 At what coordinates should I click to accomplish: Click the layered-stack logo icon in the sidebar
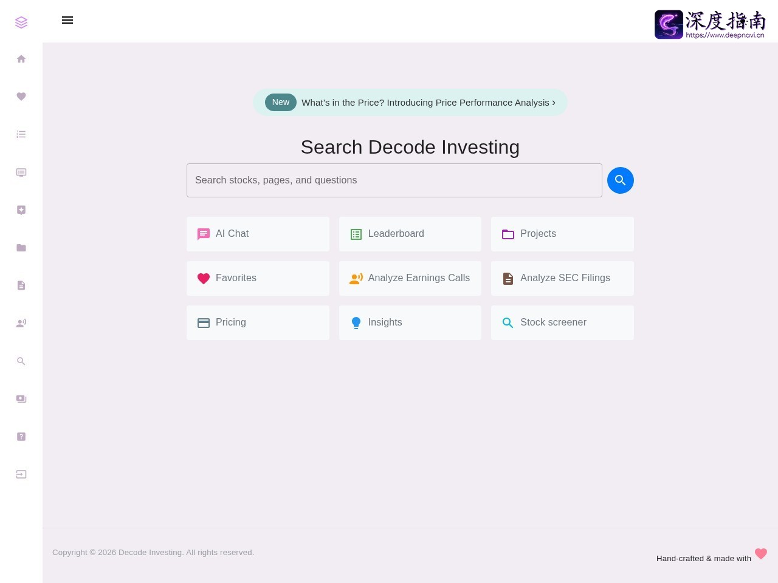point(21,22)
